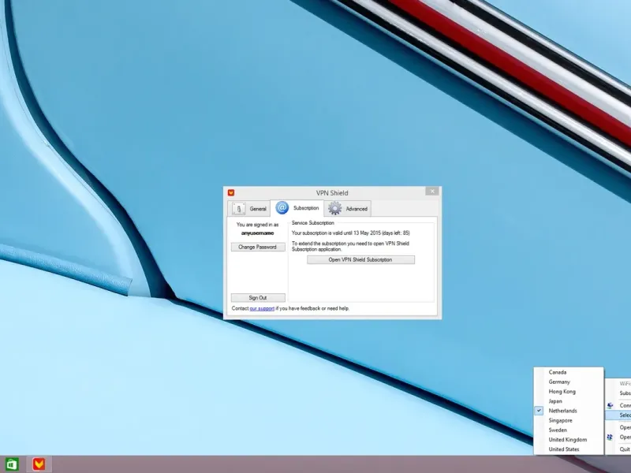Close the VPN Shield window
The height and width of the screenshot is (473, 631).
pyautogui.click(x=432, y=192)
